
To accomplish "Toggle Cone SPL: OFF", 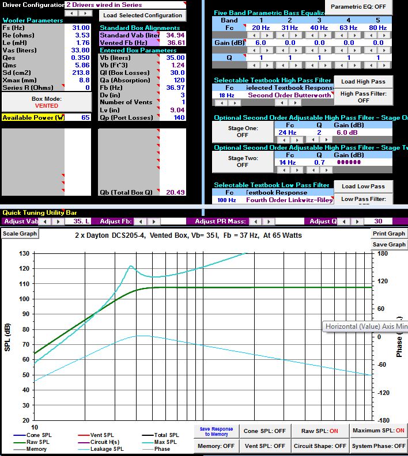I will (x=265, y=431).
